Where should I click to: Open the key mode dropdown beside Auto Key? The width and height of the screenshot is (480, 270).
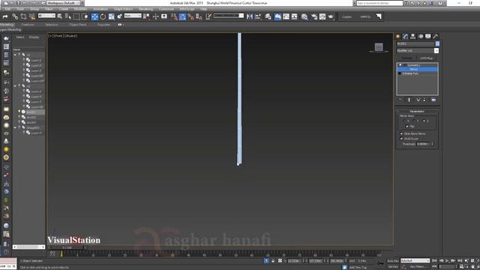pyautogui.click(x=415, y=261)
